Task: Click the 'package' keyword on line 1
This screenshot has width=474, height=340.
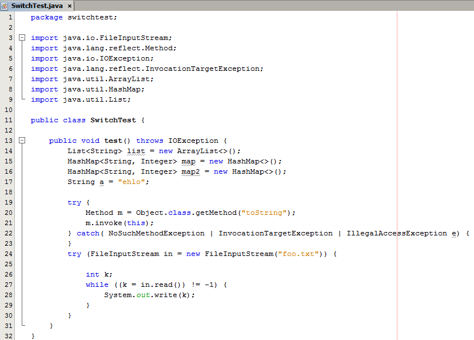Action: pos(46,17)
